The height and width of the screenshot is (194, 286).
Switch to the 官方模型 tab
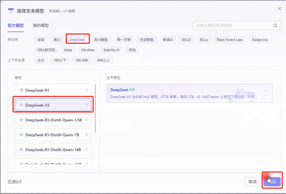pyautogui.click(x=16, y=26)
